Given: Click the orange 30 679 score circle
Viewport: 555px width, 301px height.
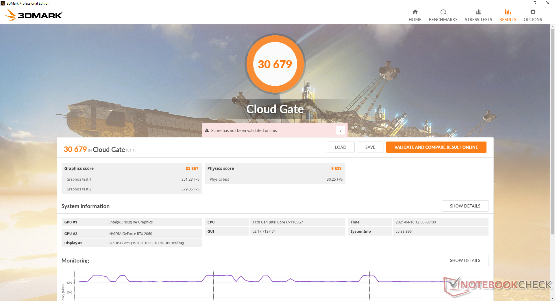Looking at the screenshot, I should (275, 64).
